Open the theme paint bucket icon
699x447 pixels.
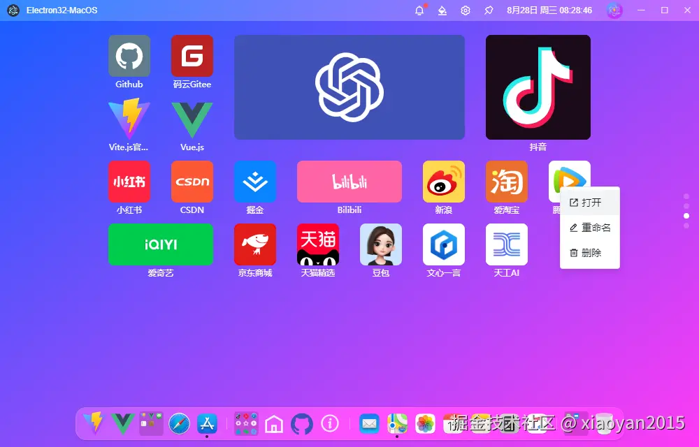pos(442,10)
